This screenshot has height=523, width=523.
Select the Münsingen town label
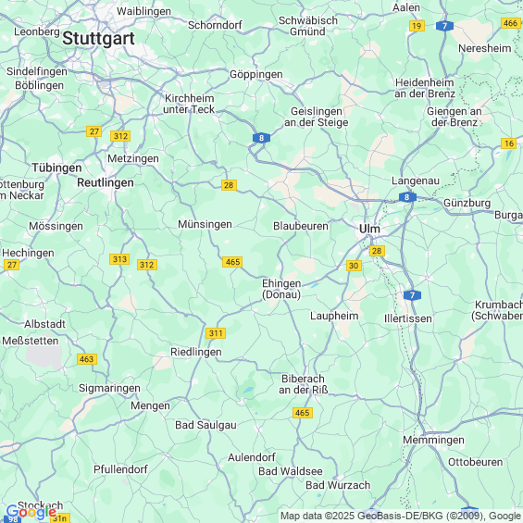[x=205, y=224]
